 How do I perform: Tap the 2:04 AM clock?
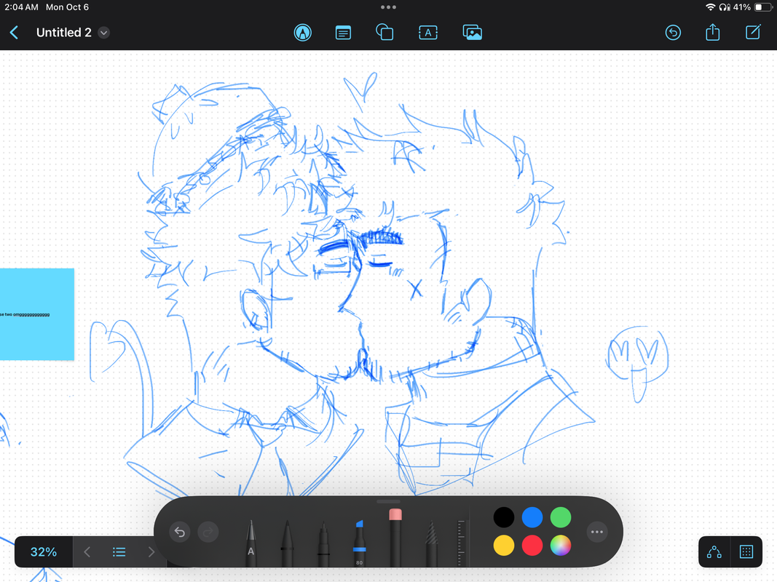point(21,7)
